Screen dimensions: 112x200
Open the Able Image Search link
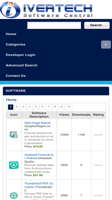(37, 123)
